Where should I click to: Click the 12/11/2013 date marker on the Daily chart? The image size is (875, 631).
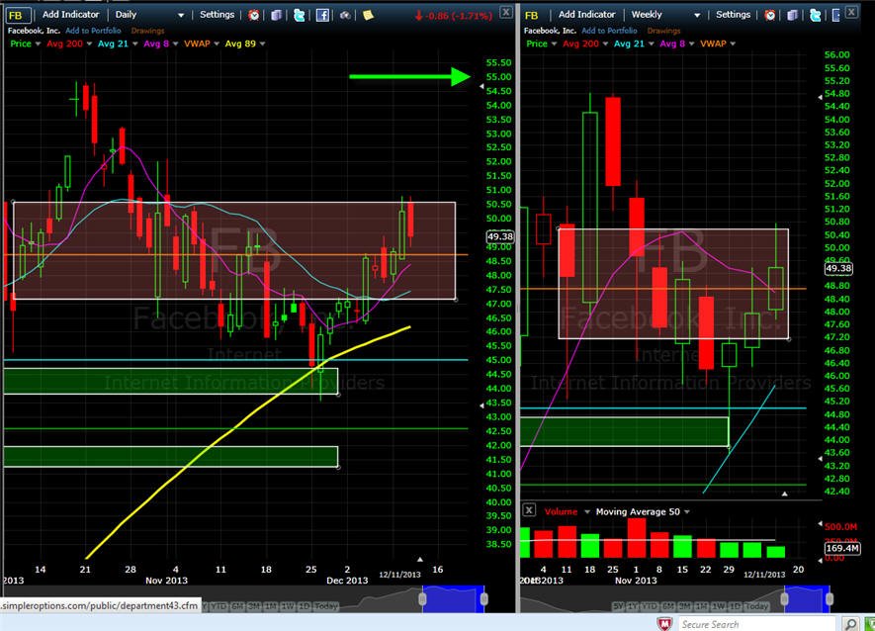pos(400,575)
